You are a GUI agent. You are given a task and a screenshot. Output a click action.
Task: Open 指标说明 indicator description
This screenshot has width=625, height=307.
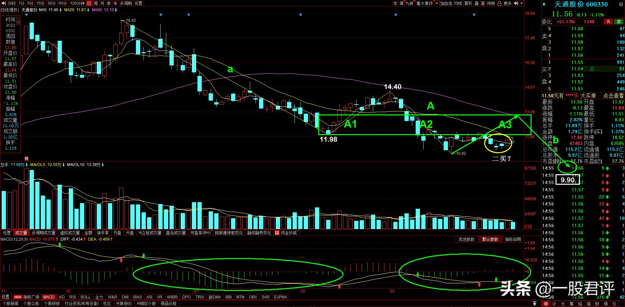513,239
